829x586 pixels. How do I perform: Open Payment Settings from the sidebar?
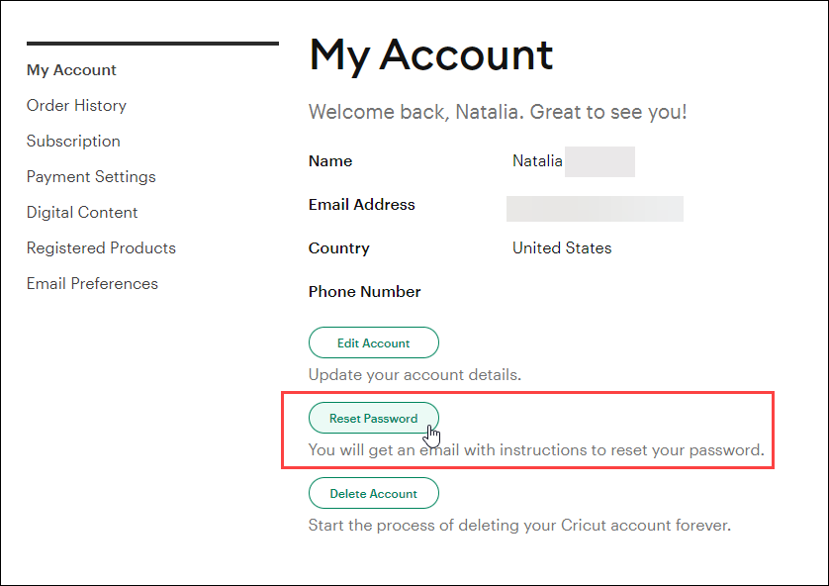click(91, 176)
